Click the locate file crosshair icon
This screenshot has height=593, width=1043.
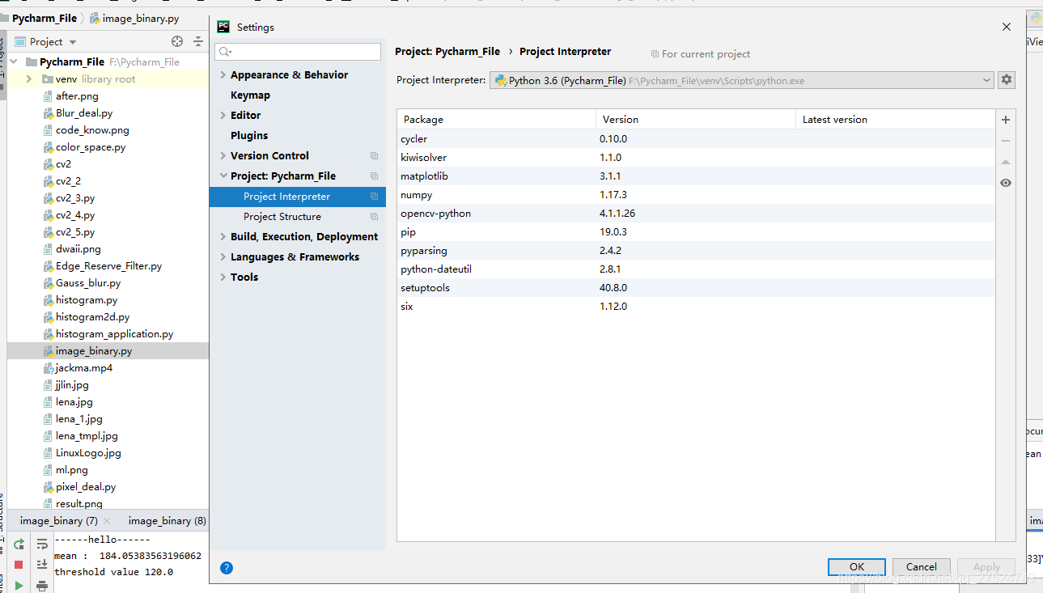176,41
